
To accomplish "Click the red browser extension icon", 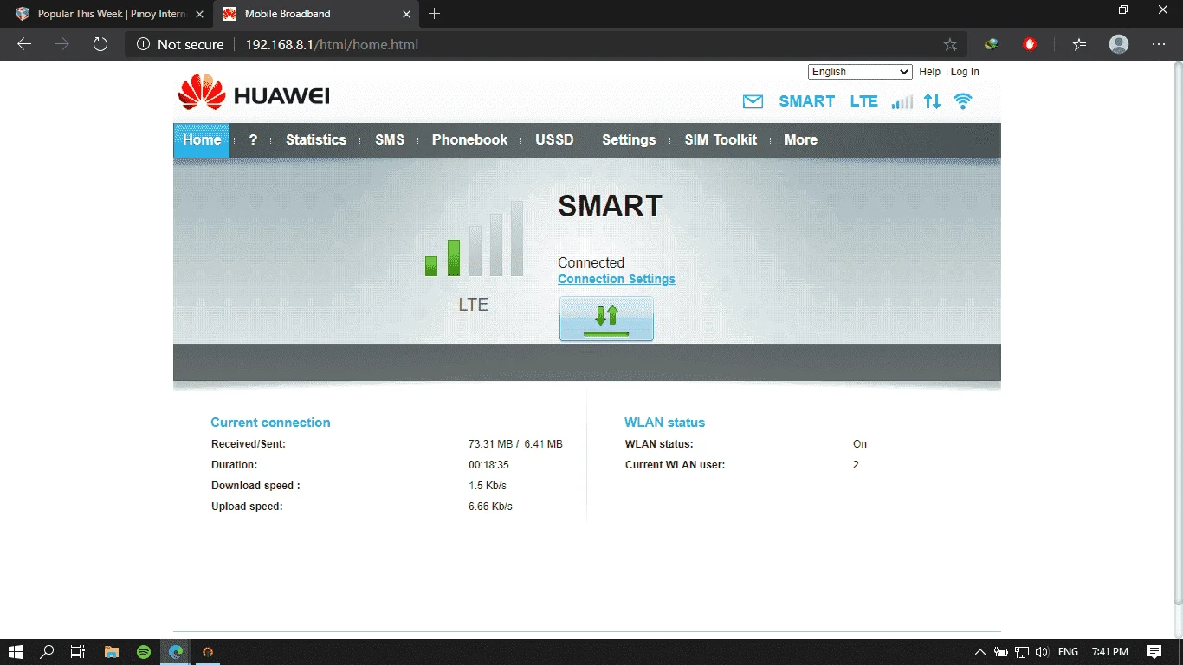I will tap(1030, 44).
